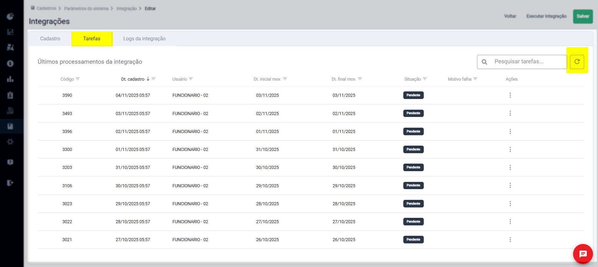Click the Voltar button
The height and width of the screenshot is (267, 598).
coord(510,16)
